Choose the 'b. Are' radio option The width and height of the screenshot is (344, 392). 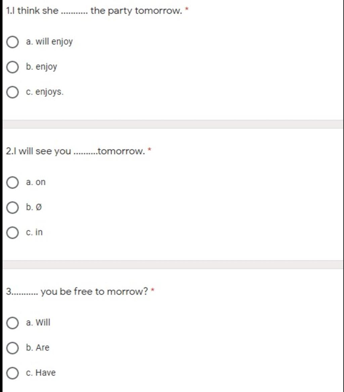click(x=12, y=348)
